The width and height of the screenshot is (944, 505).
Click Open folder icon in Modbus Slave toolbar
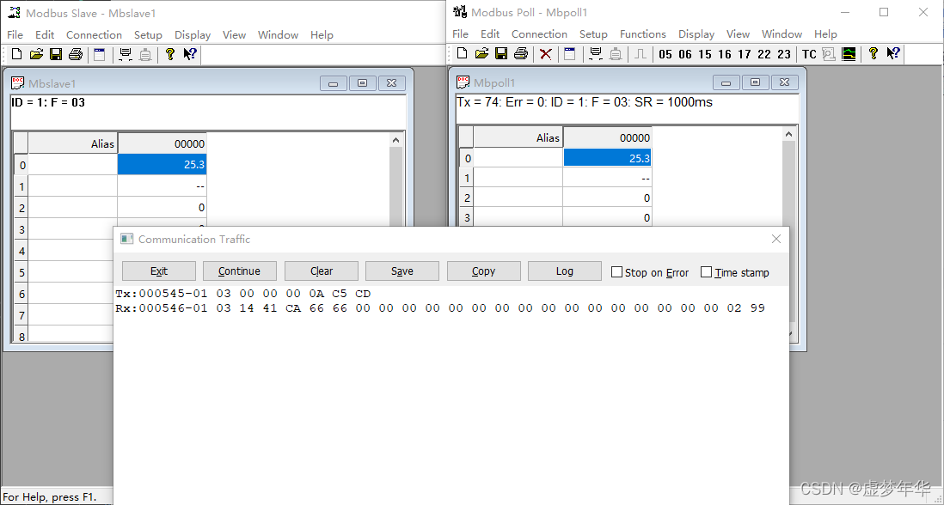pos(36,55)
